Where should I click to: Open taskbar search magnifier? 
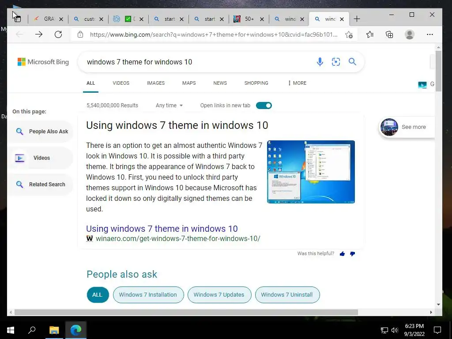click(32, 330)
